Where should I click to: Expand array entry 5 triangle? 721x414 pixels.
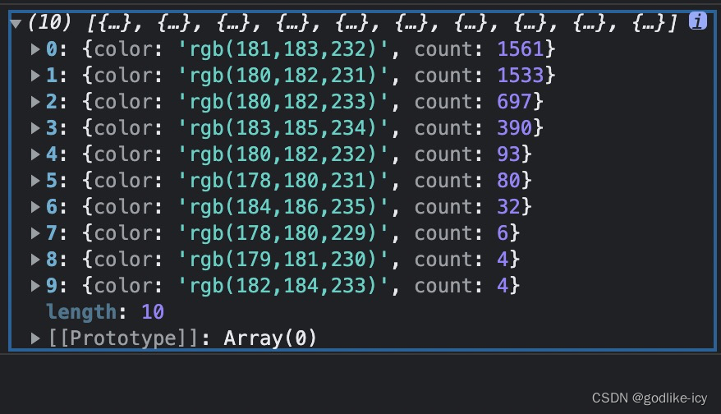(x=35, y=181)
